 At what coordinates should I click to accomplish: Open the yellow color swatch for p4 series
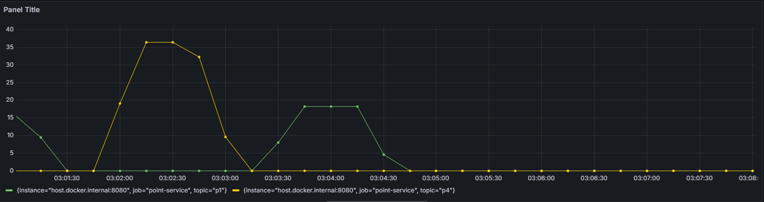pyautogui.click(x=236, y=190)
